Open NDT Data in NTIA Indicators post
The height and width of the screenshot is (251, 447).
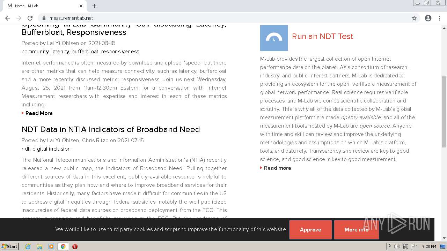111,129
